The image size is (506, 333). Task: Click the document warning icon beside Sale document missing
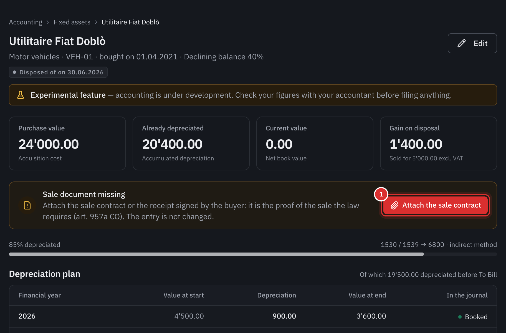27,205
